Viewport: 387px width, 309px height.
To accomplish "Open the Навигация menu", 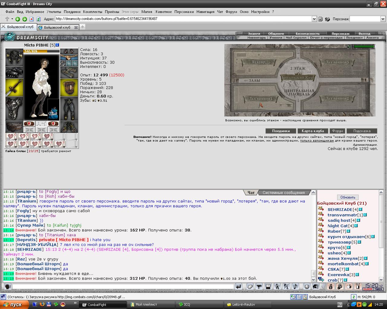I will tap(205, 12).
